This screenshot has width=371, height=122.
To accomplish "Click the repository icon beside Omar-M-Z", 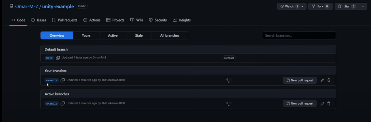I will point(11,6).
